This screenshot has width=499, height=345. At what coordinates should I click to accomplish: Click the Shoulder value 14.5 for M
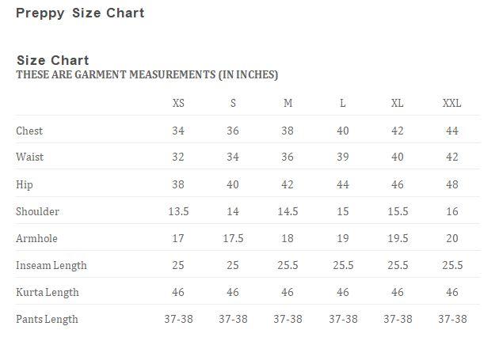pyautogui.click(x=288, y=211)
